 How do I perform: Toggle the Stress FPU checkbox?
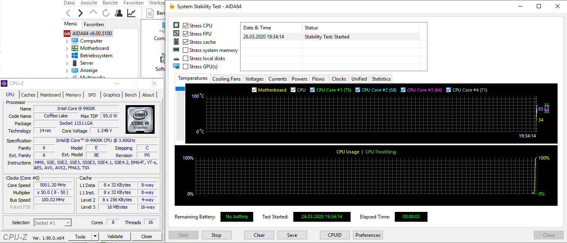[186, 34]
